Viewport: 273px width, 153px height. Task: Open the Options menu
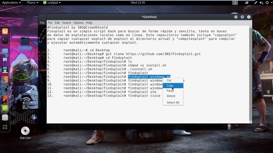click(x=78, y=23)
